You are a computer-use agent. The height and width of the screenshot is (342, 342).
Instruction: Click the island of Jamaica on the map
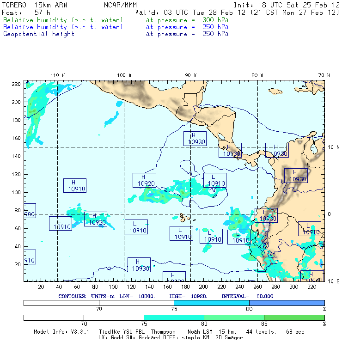click(x=275, y=91)
